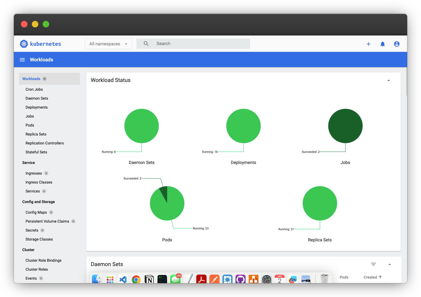Open the filter icon in Daemon Sets section
The width and height of the screenshot is (421, 297).
(373, 264)
